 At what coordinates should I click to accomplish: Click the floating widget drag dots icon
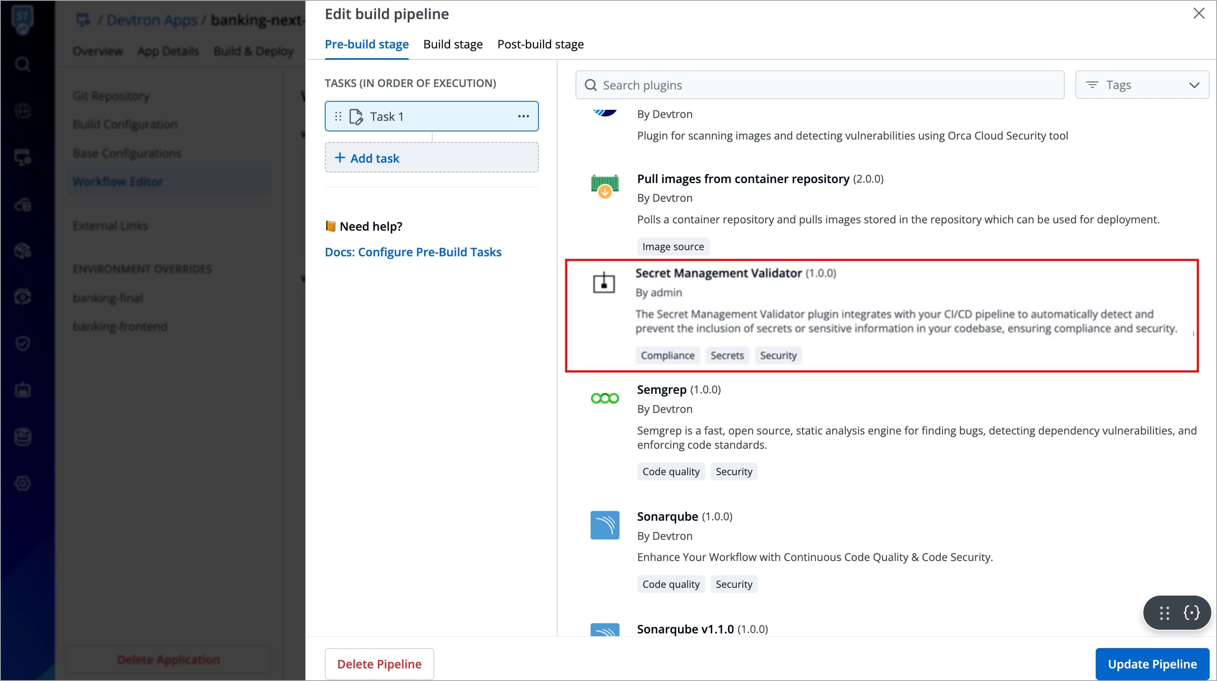click(1164, 613)
